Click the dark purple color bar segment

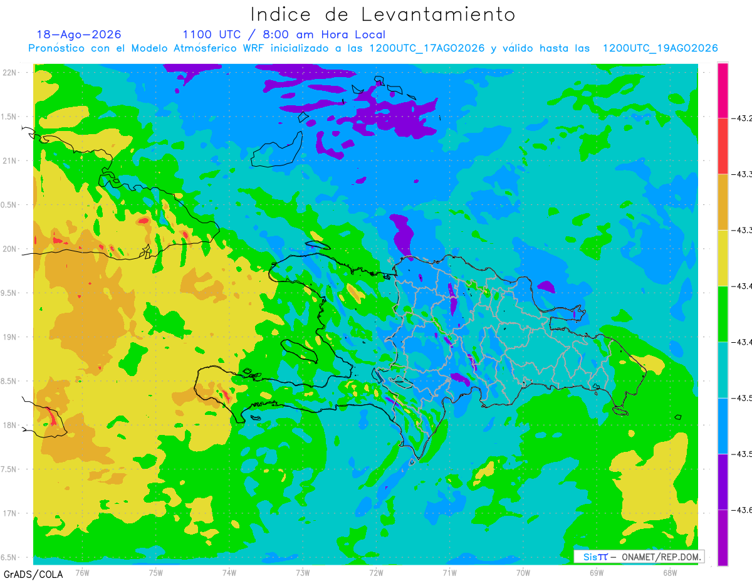coord(723,481)
